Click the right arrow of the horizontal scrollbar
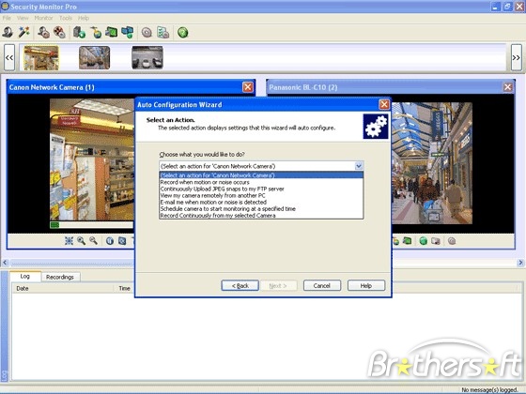 point(520,263)
